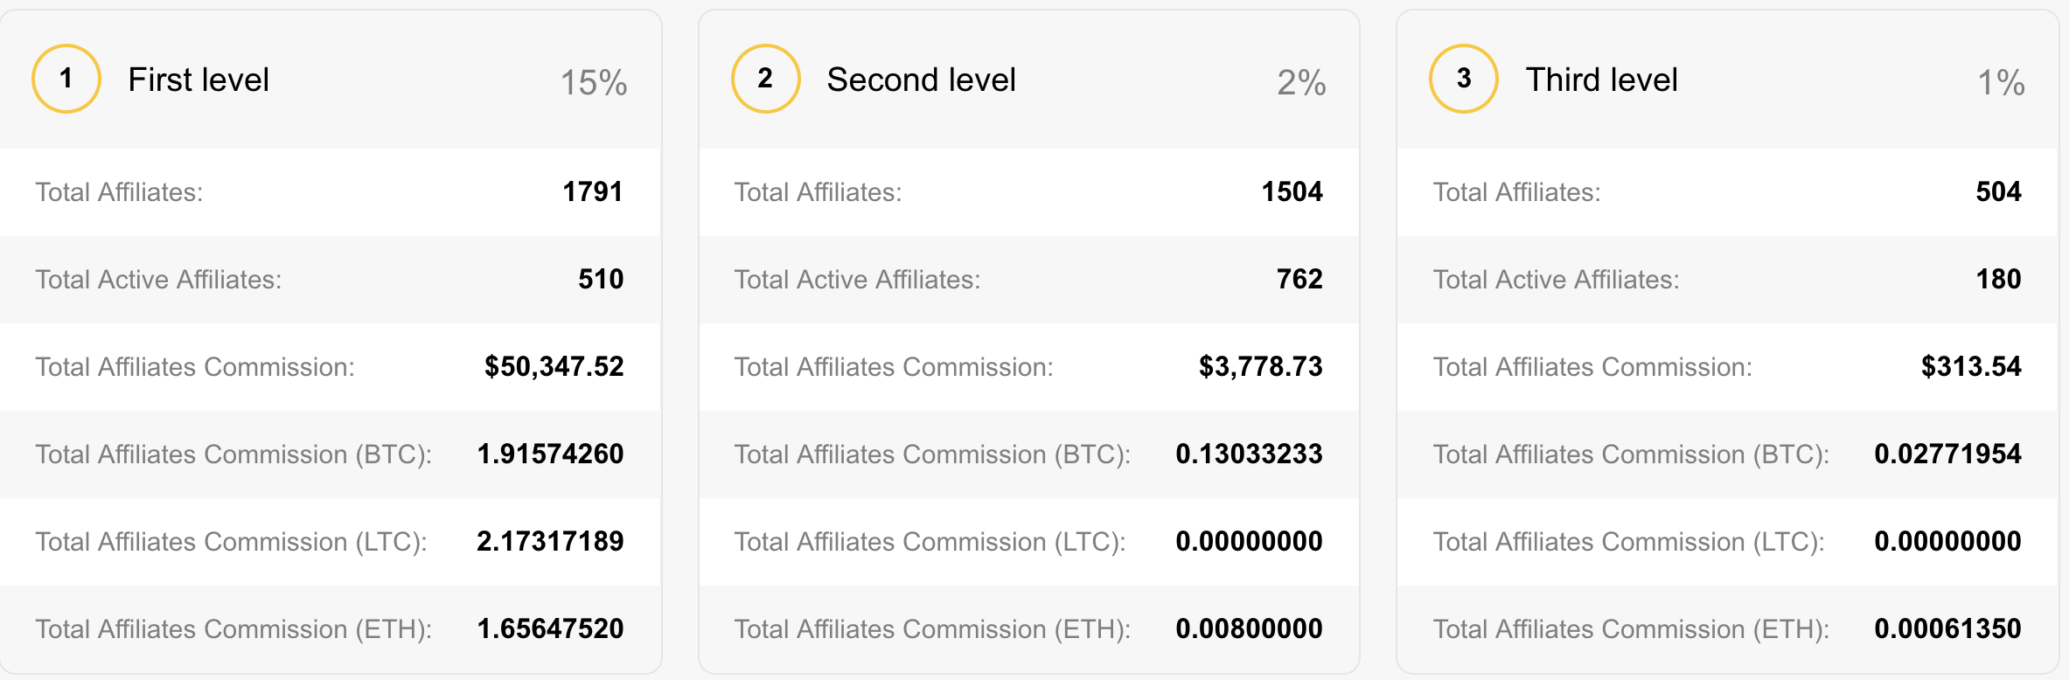Click third level total affiliates value 504
Image resolution: width=2069 pixels, height=680 pixels.
1998,191
